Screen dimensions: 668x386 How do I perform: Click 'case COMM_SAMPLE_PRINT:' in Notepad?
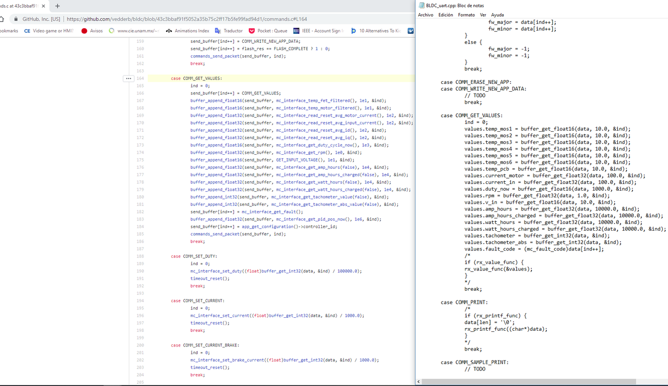point(474,362)
